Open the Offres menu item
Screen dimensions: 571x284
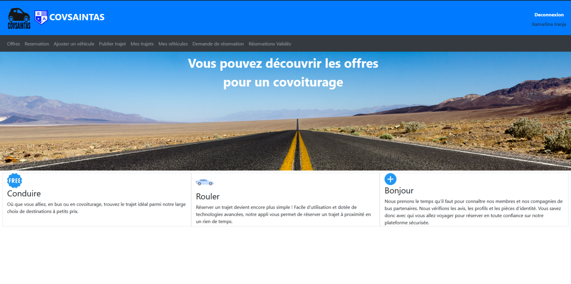[14, 44]
